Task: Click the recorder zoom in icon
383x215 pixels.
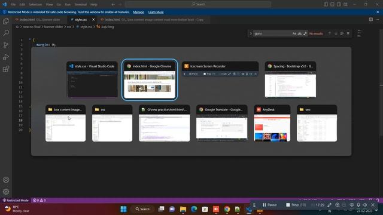Action: tap(338, 205)
